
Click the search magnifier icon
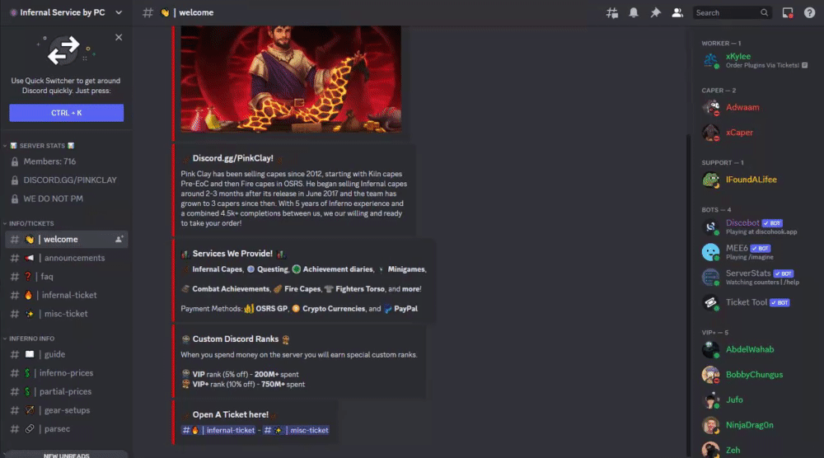click(x=764, y=12)
